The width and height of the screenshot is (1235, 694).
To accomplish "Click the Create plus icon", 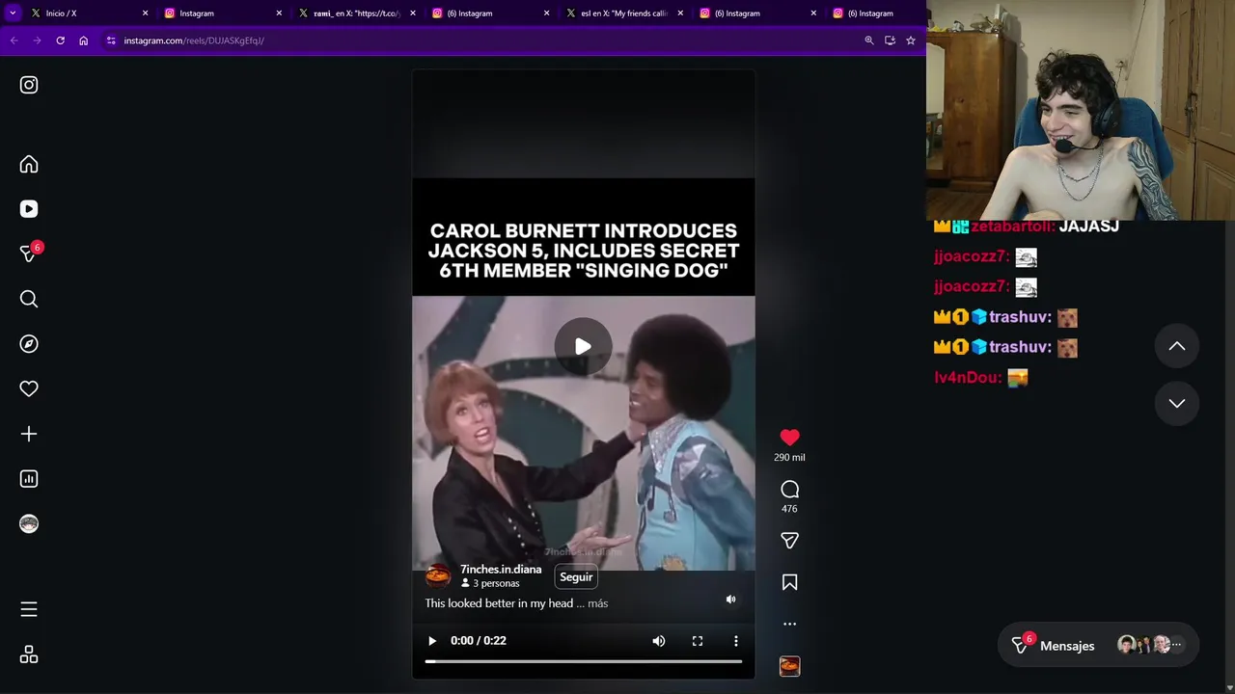I will [29, 434].
